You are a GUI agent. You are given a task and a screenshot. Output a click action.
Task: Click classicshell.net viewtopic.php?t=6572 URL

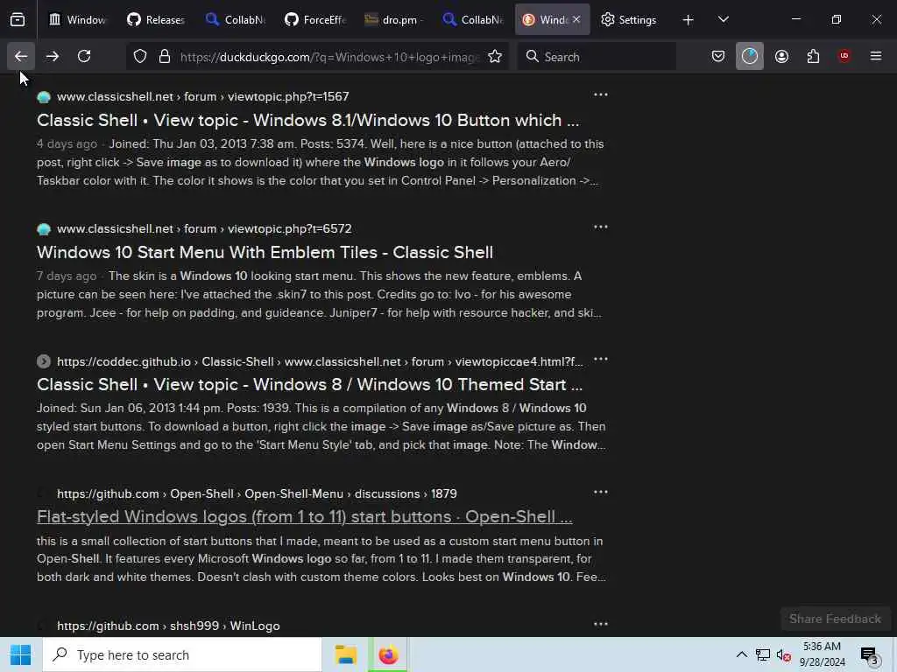tap(204, 228)
